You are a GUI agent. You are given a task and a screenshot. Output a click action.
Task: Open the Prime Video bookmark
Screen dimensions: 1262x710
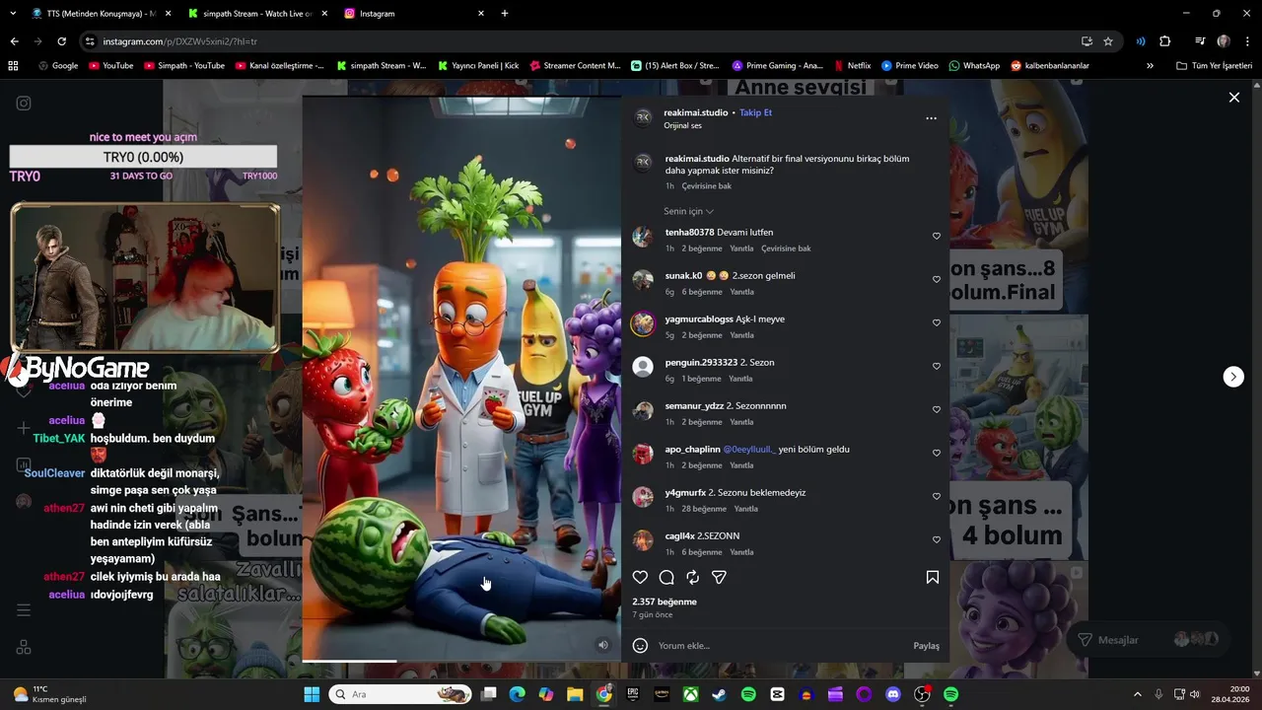(909, 66)
